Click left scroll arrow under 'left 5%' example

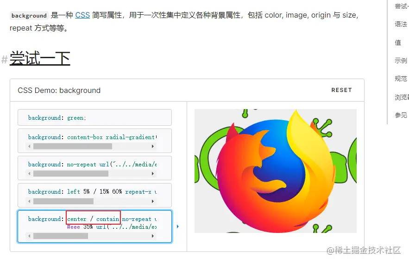[29, 201]
